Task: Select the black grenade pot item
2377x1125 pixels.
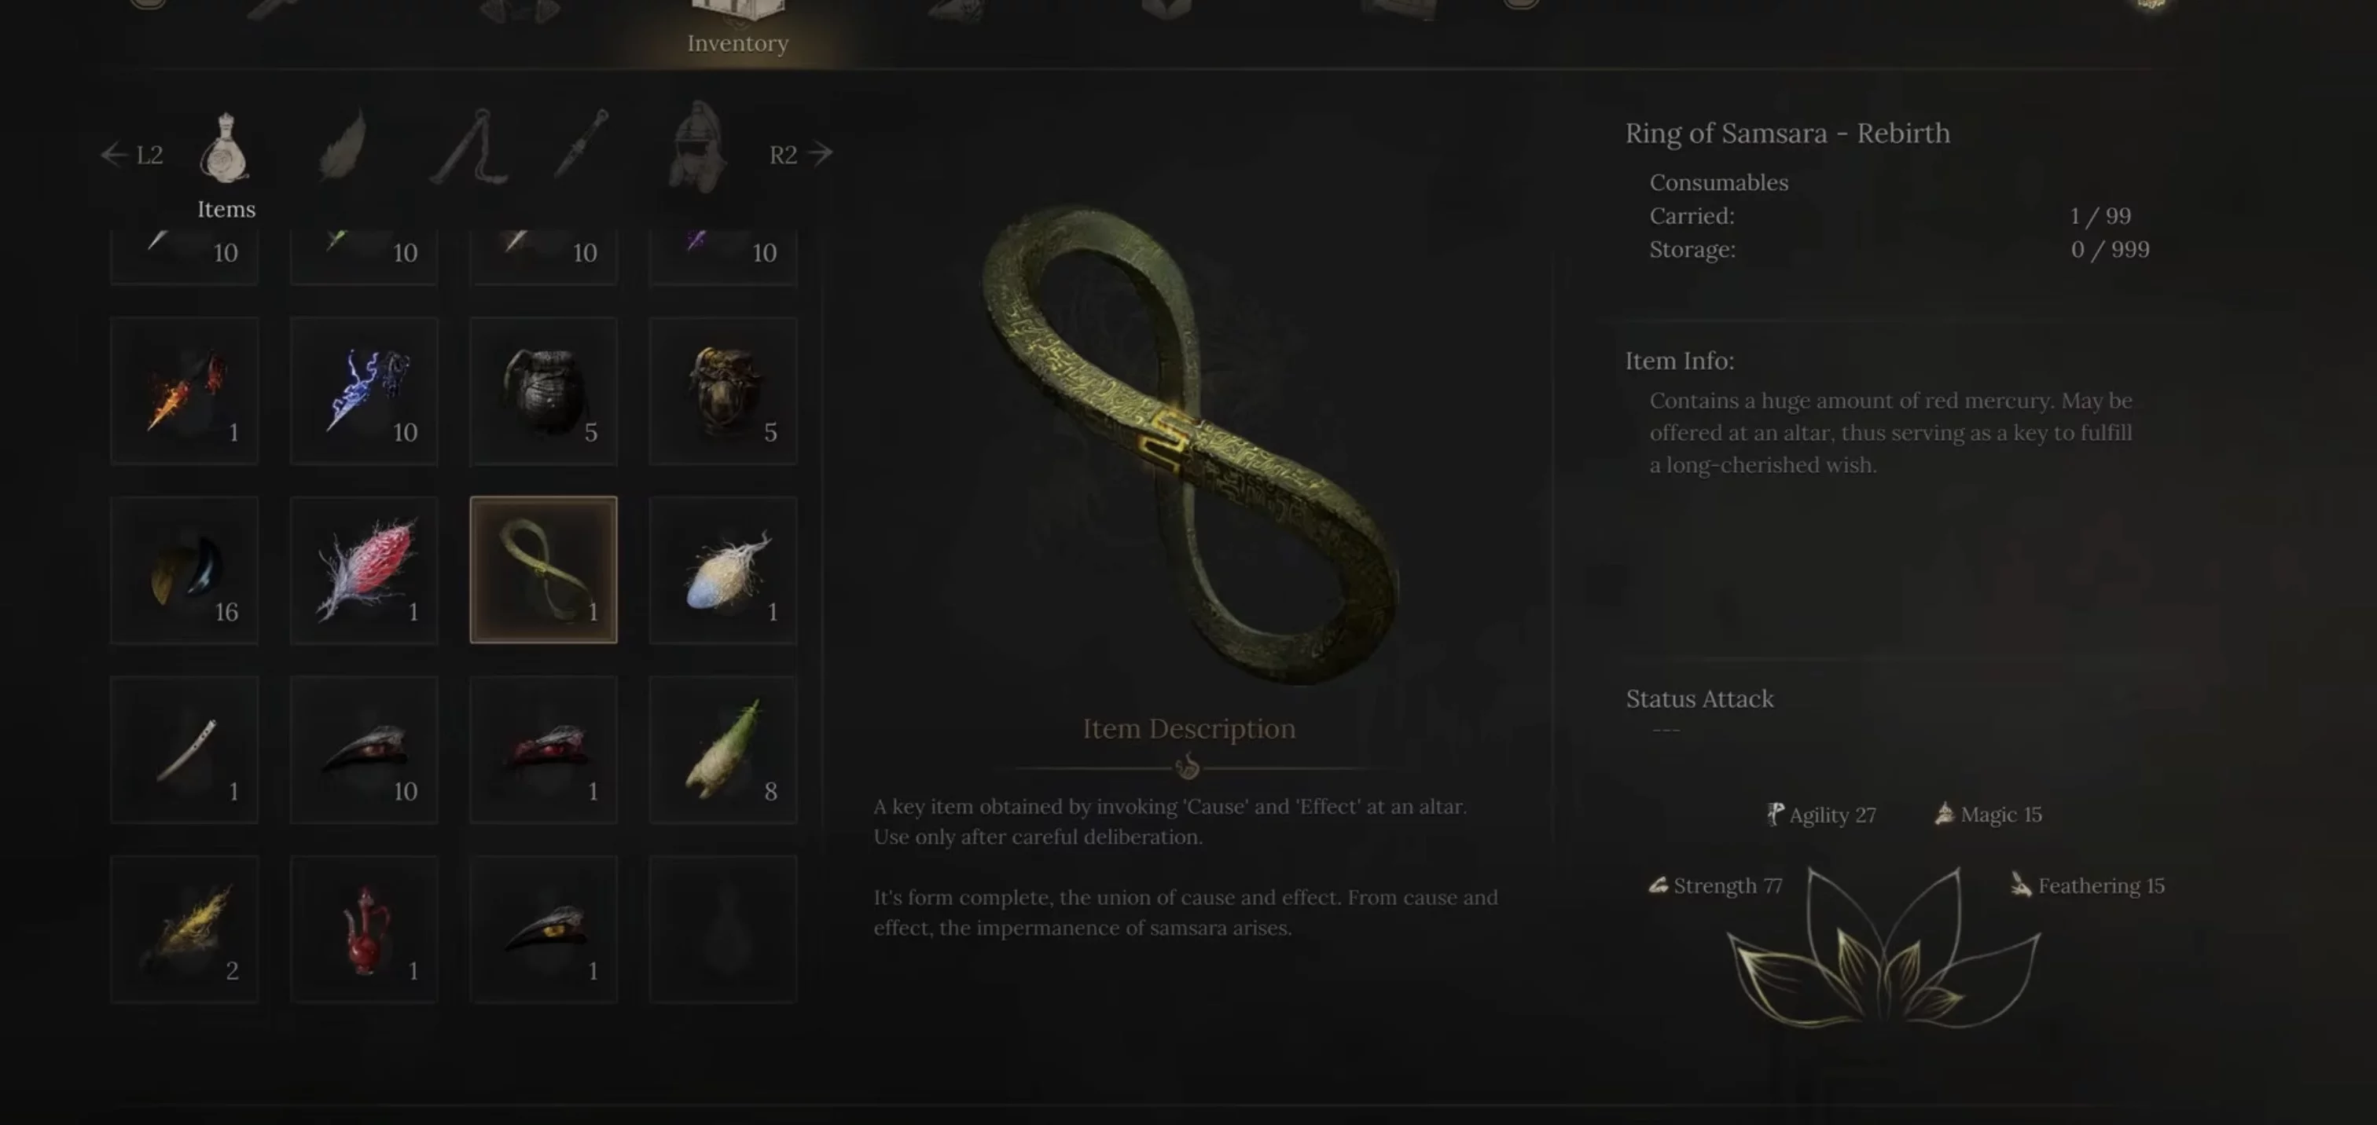Action: click(543, 391)
